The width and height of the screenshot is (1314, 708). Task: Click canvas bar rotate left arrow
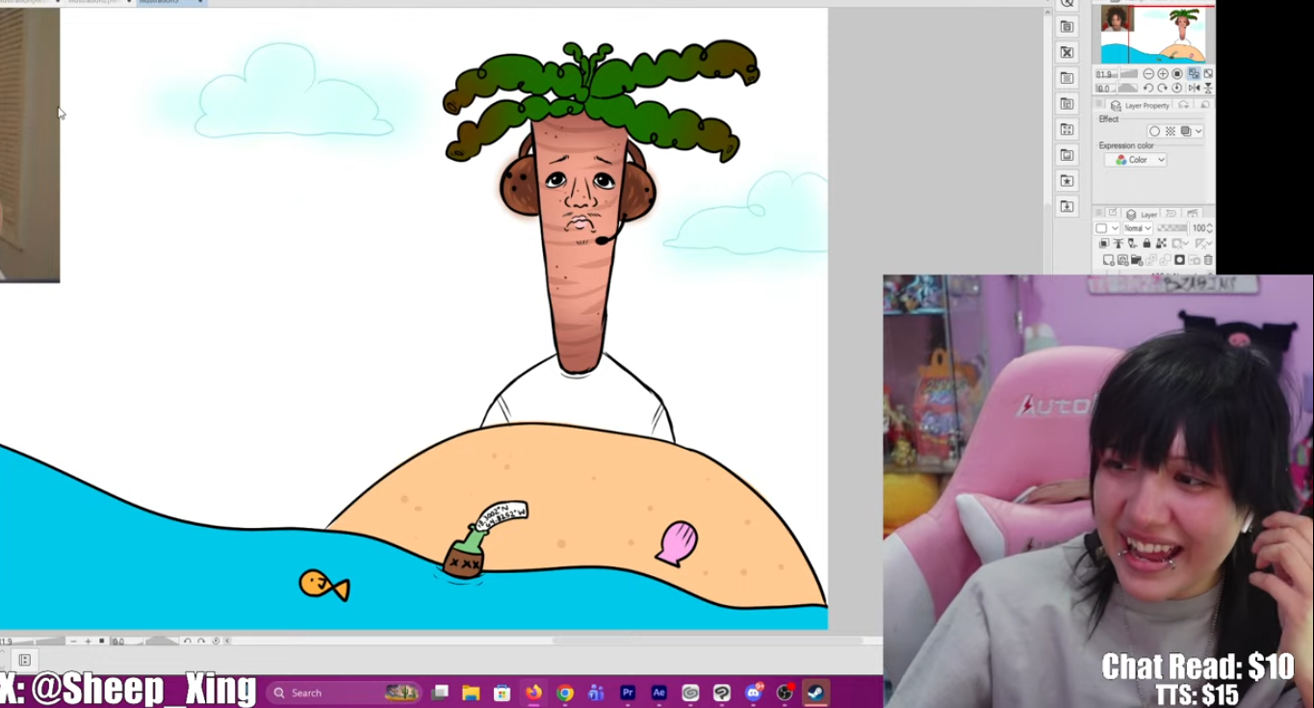188,641
